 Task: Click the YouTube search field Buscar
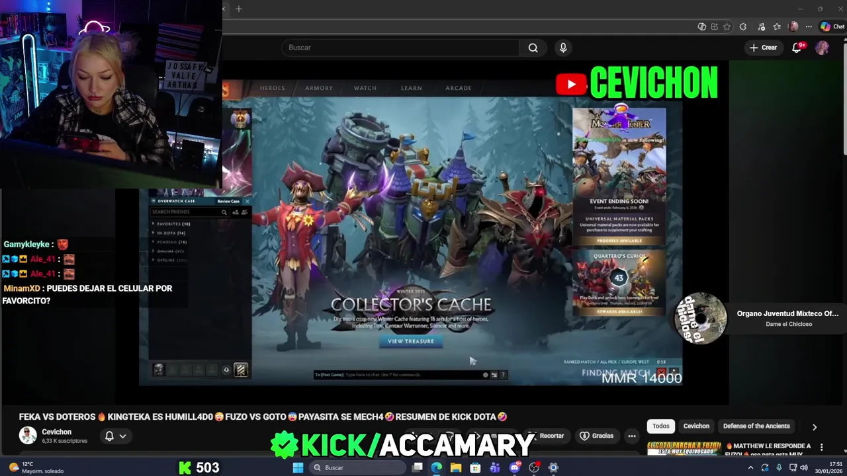400,48
